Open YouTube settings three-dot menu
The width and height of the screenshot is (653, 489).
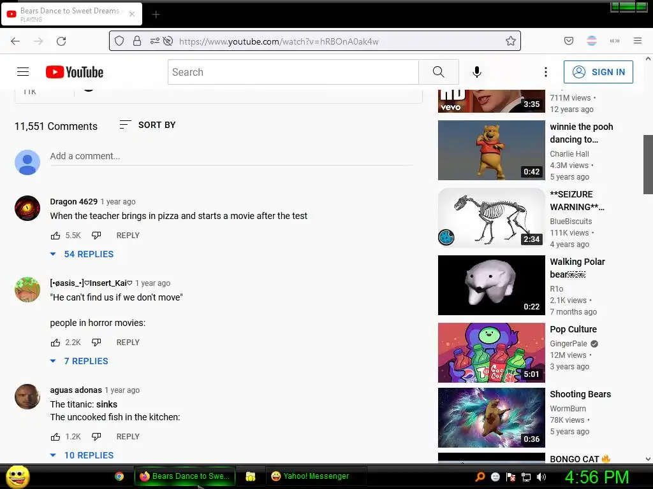[546, 72]
